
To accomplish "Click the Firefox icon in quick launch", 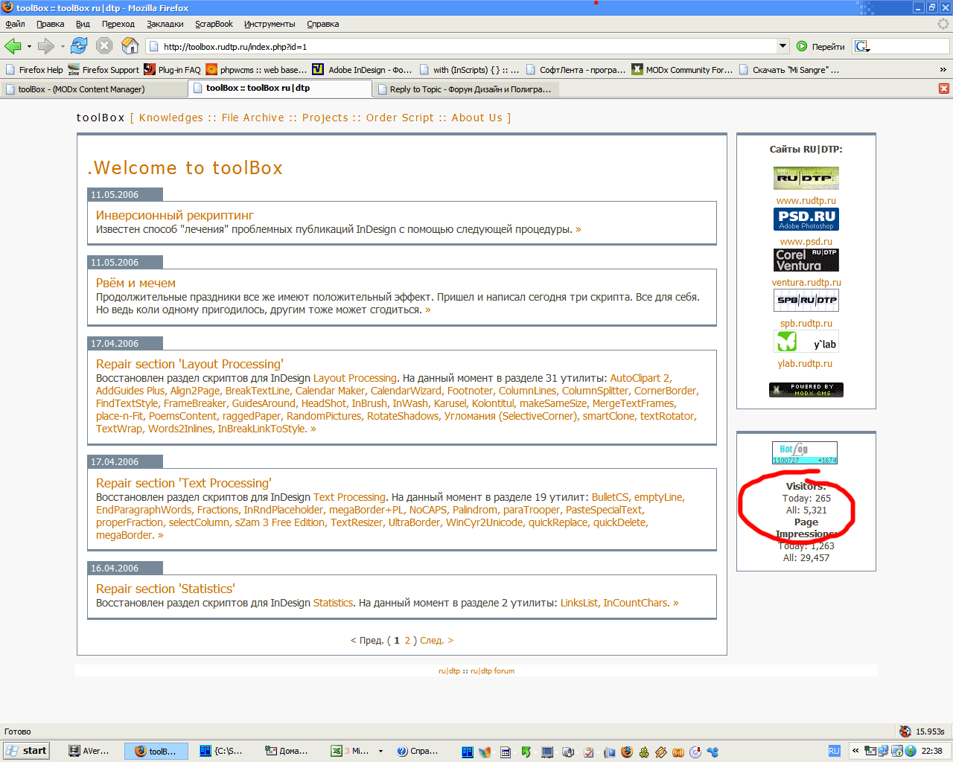I will click(x=627, y=752).
